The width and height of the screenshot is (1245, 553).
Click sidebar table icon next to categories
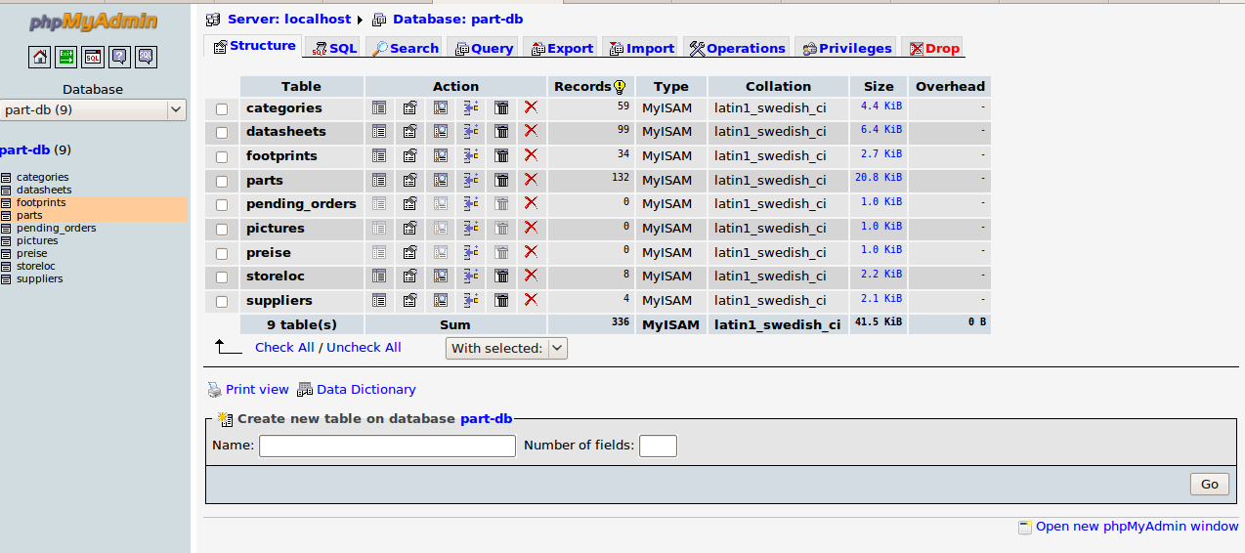[x=6, y=177]
